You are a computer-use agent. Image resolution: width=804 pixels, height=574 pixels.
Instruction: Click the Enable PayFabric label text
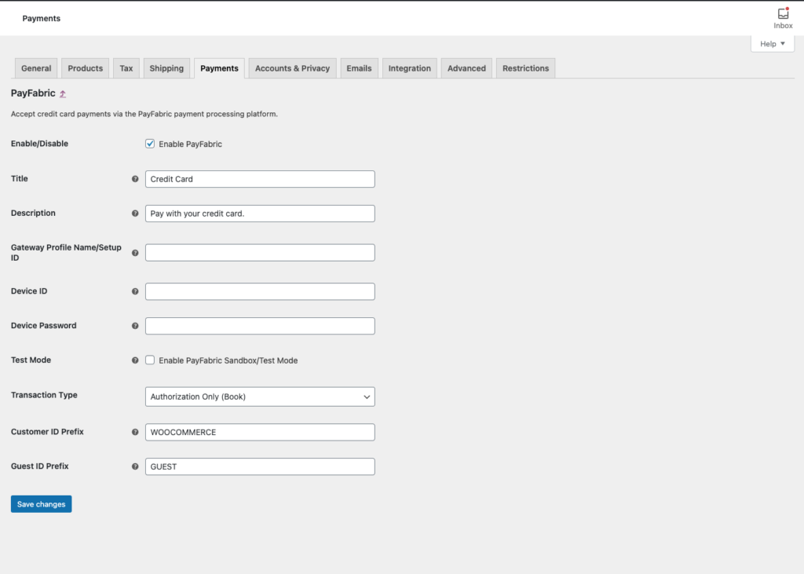tap(190, 144)
